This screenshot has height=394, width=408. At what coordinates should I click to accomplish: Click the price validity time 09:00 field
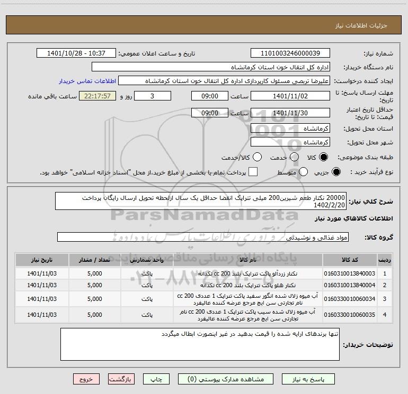click(x=210, y=113)
